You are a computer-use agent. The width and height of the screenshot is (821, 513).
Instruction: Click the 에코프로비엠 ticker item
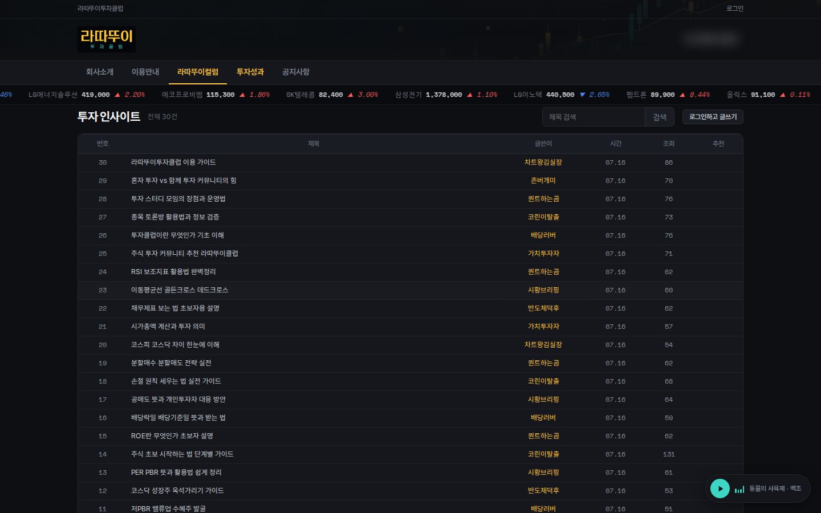click(x=216, y=95)
